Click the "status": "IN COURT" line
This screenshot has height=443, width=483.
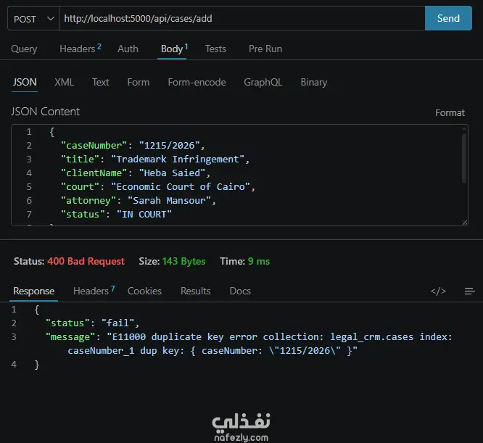coord(116,215)
